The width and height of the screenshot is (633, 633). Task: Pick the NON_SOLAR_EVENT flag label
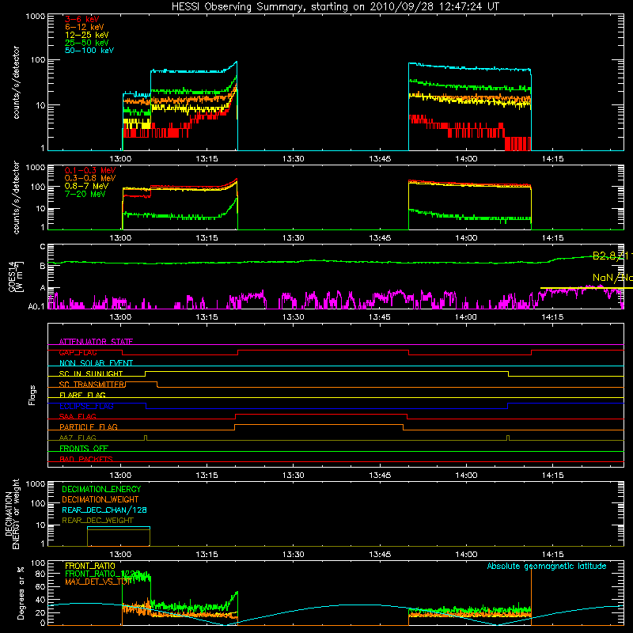pyautogui.click(x=96, y=363)
